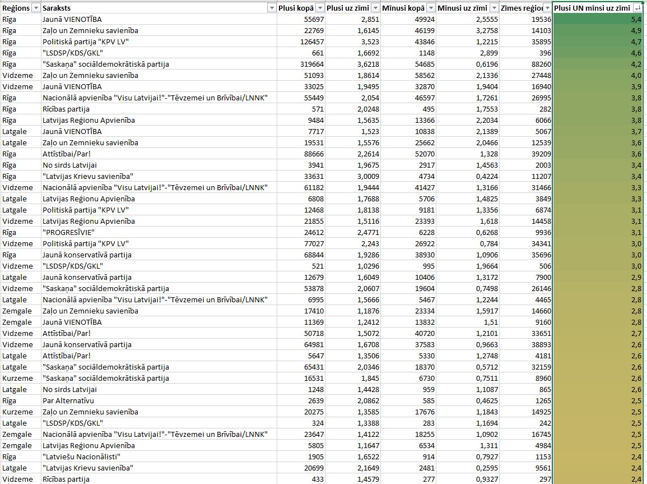The height and width of the screenshot is (484, 647).
Task: Open the Plusi uz zīmi filter dropdown
Action: tap(375, 8)
